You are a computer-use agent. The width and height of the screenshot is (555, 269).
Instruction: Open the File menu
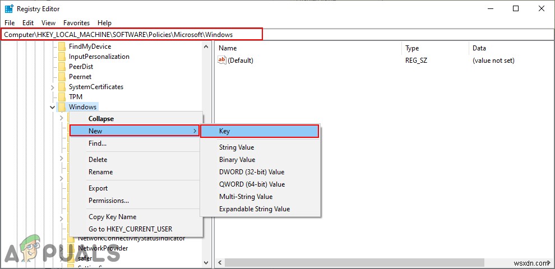[x=10, y=22]
